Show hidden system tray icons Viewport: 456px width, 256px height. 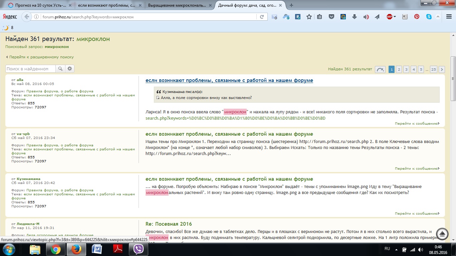point(396,249)
